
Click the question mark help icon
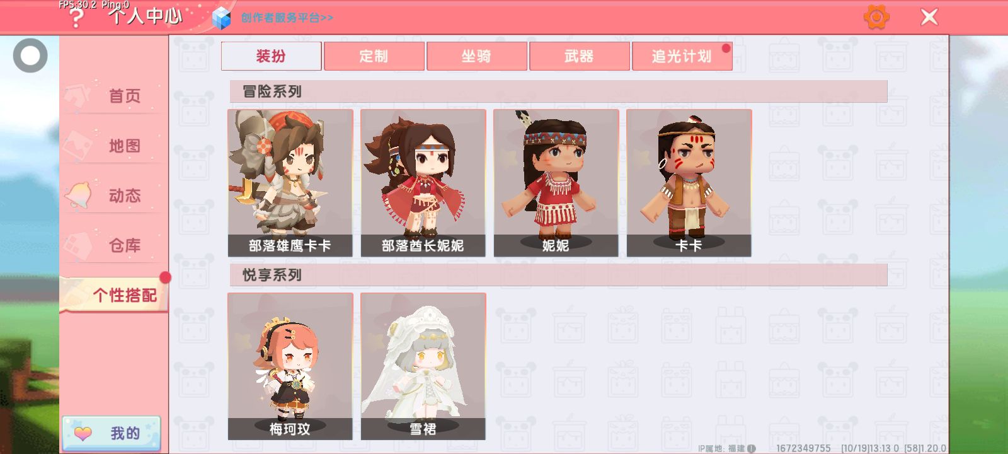coord(76,18)
